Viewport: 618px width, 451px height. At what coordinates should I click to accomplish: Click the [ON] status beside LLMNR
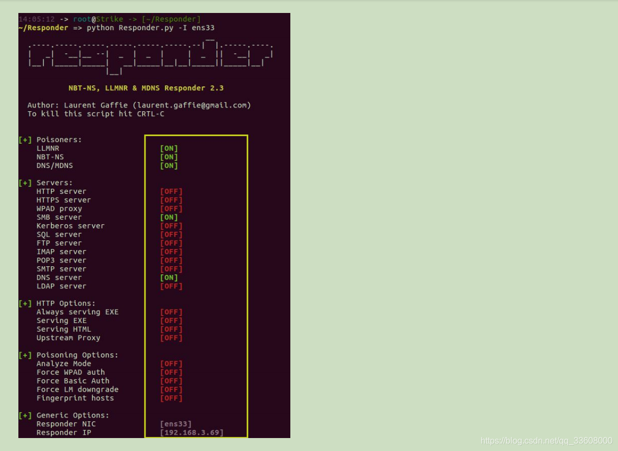coord(169,149)
